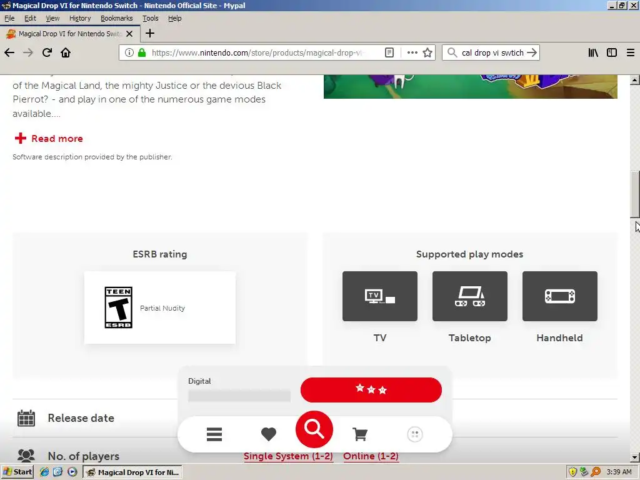Open the Tools menu
Viewport: 640px width, 480px height.
coord(150,18)
